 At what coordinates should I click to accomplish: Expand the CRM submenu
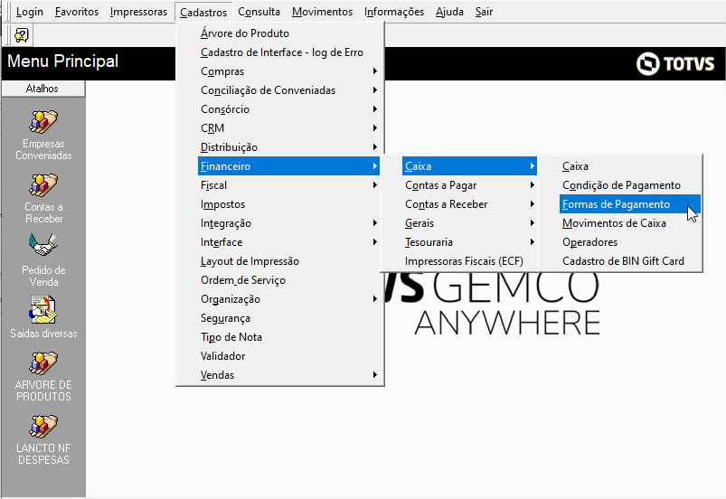pos(289,128)
